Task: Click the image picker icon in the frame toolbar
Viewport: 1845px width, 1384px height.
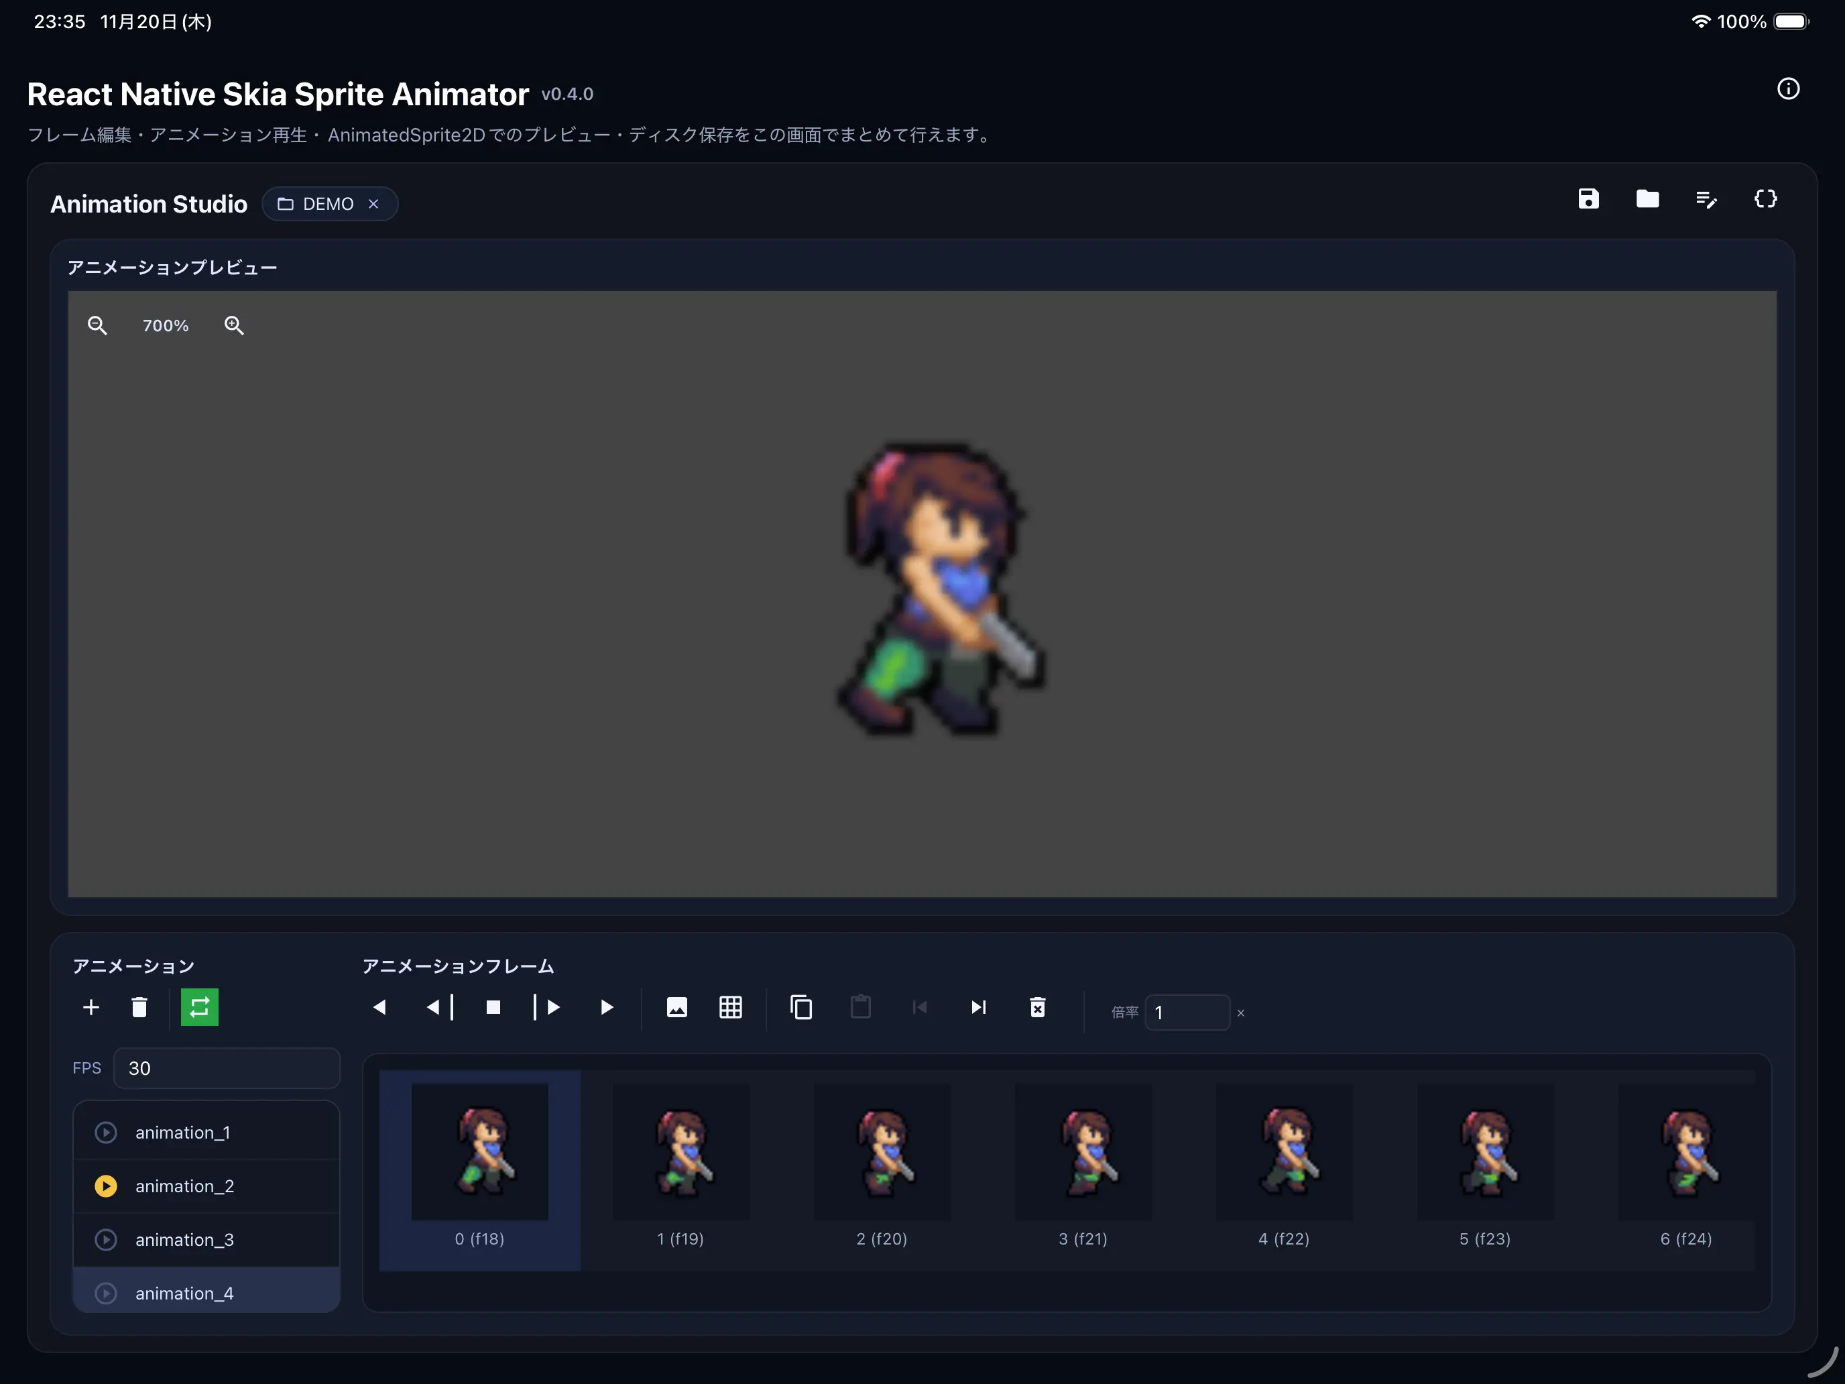Action: coord(676,1008)
